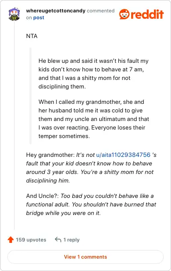Click the italic 'burned that bridge' sentence
This screenshot has height=271, width=171.
[x=91, y=209]
